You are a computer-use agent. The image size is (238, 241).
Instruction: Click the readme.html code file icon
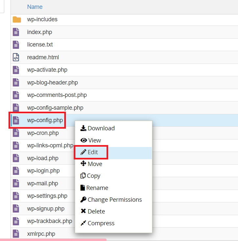[x=16, y=57]
